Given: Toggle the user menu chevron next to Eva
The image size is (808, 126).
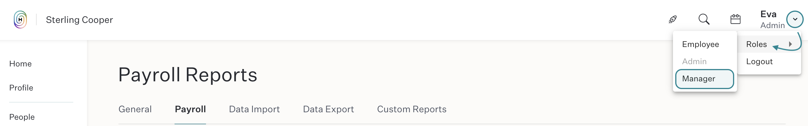Looking at the screenshot, I should point(795,19).
